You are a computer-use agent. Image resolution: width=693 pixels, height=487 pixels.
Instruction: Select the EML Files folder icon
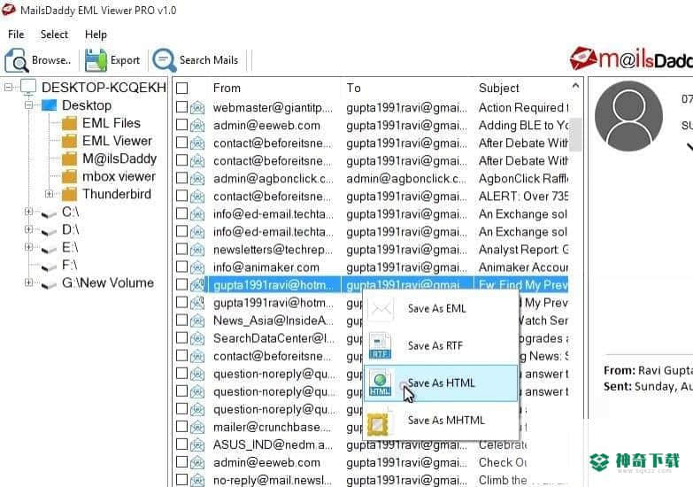69,123
